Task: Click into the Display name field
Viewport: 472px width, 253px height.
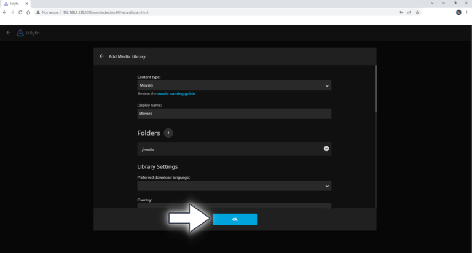Action: 234,114
